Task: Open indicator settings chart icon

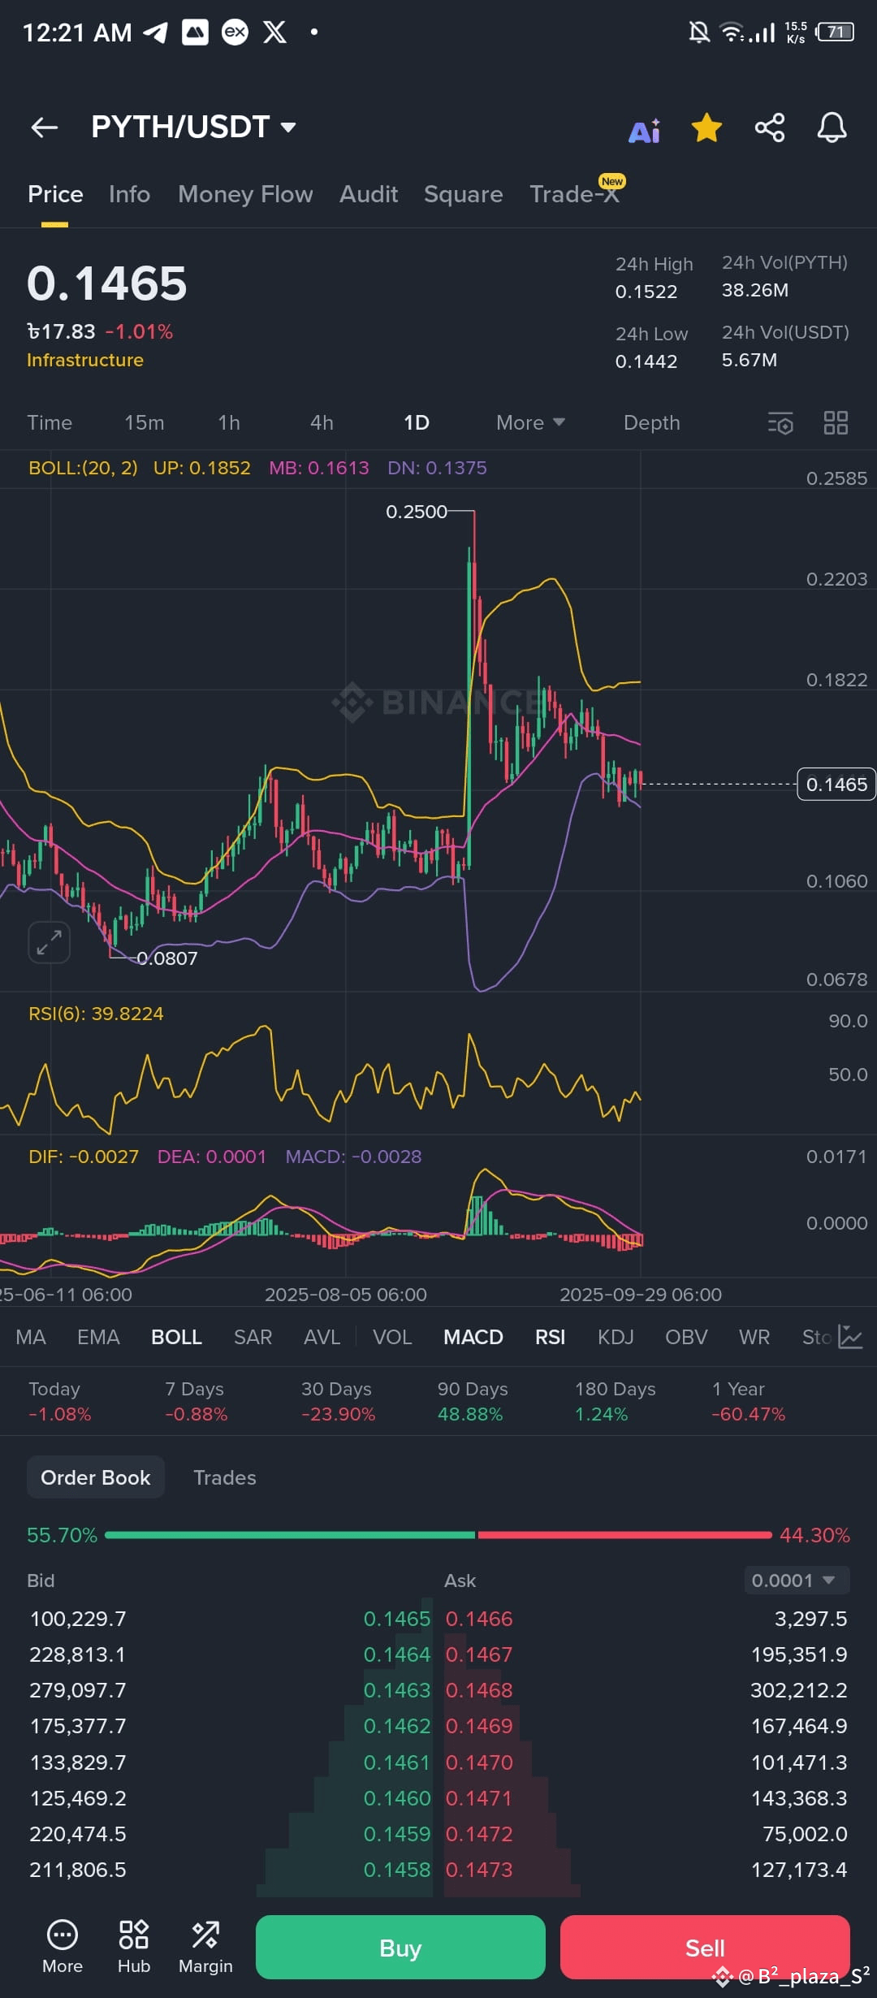Action: click(850, 1337)
